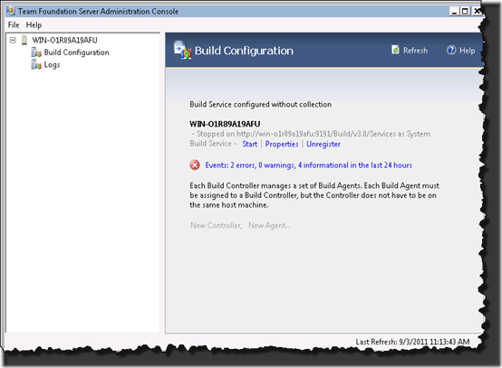Click the Help link in header
The width and height of the screenshot is (502, 368).
click(467, 51)
